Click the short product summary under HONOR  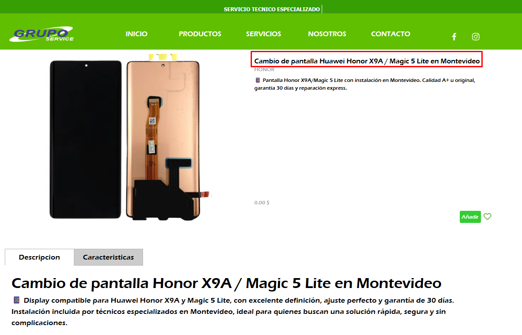coord(365,84)
